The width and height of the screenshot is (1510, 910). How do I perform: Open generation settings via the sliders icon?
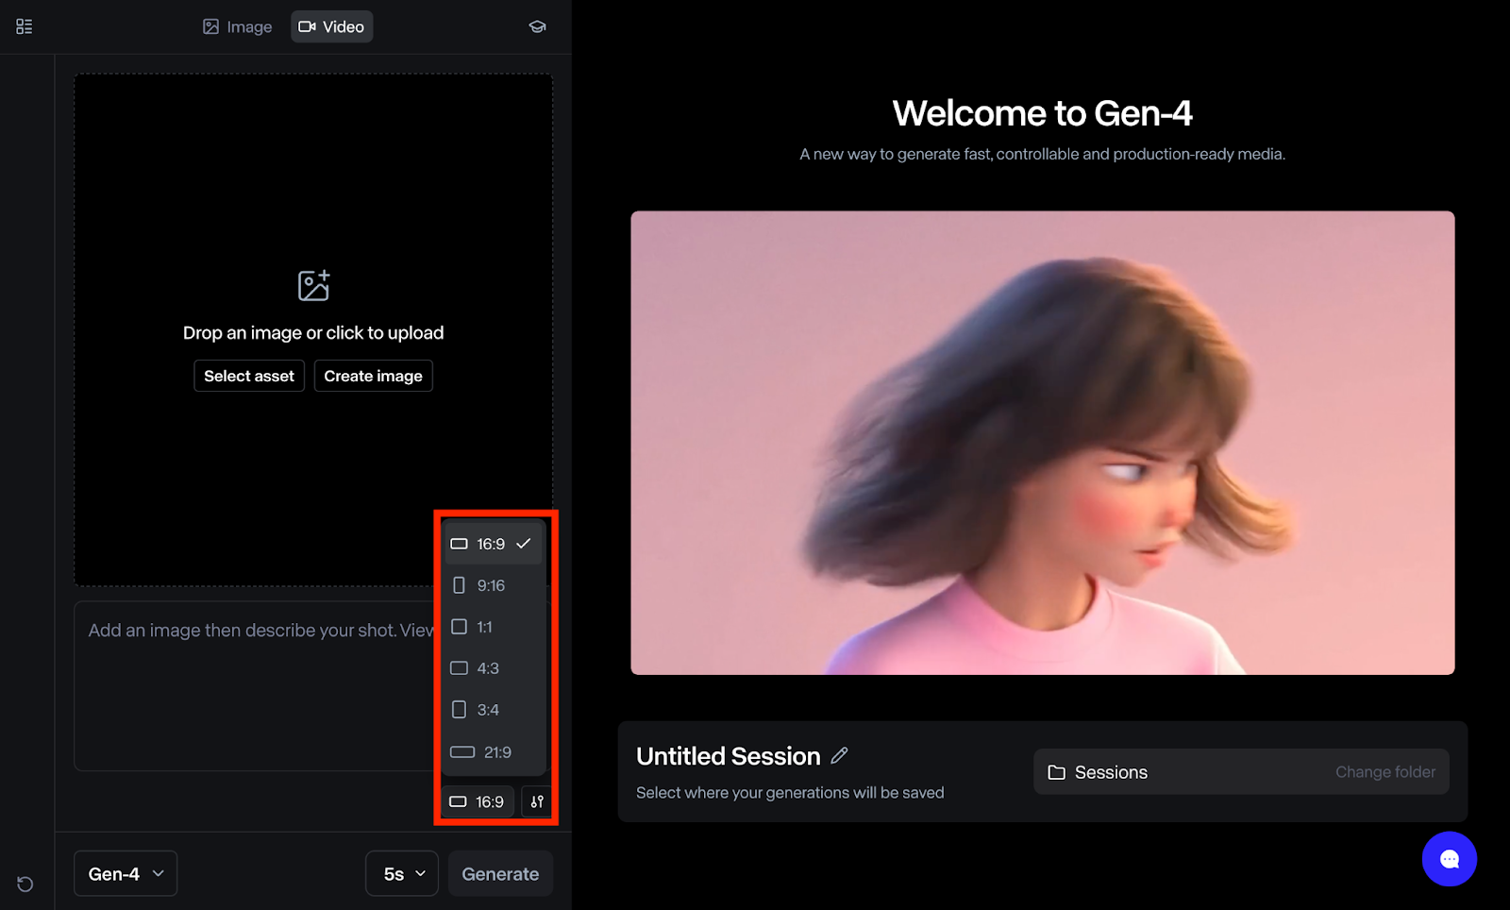click(x=535, y=800)
